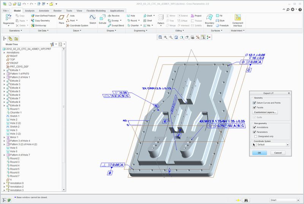
Task: Open User-Defined Feature
Action: (x=43, y=16)
